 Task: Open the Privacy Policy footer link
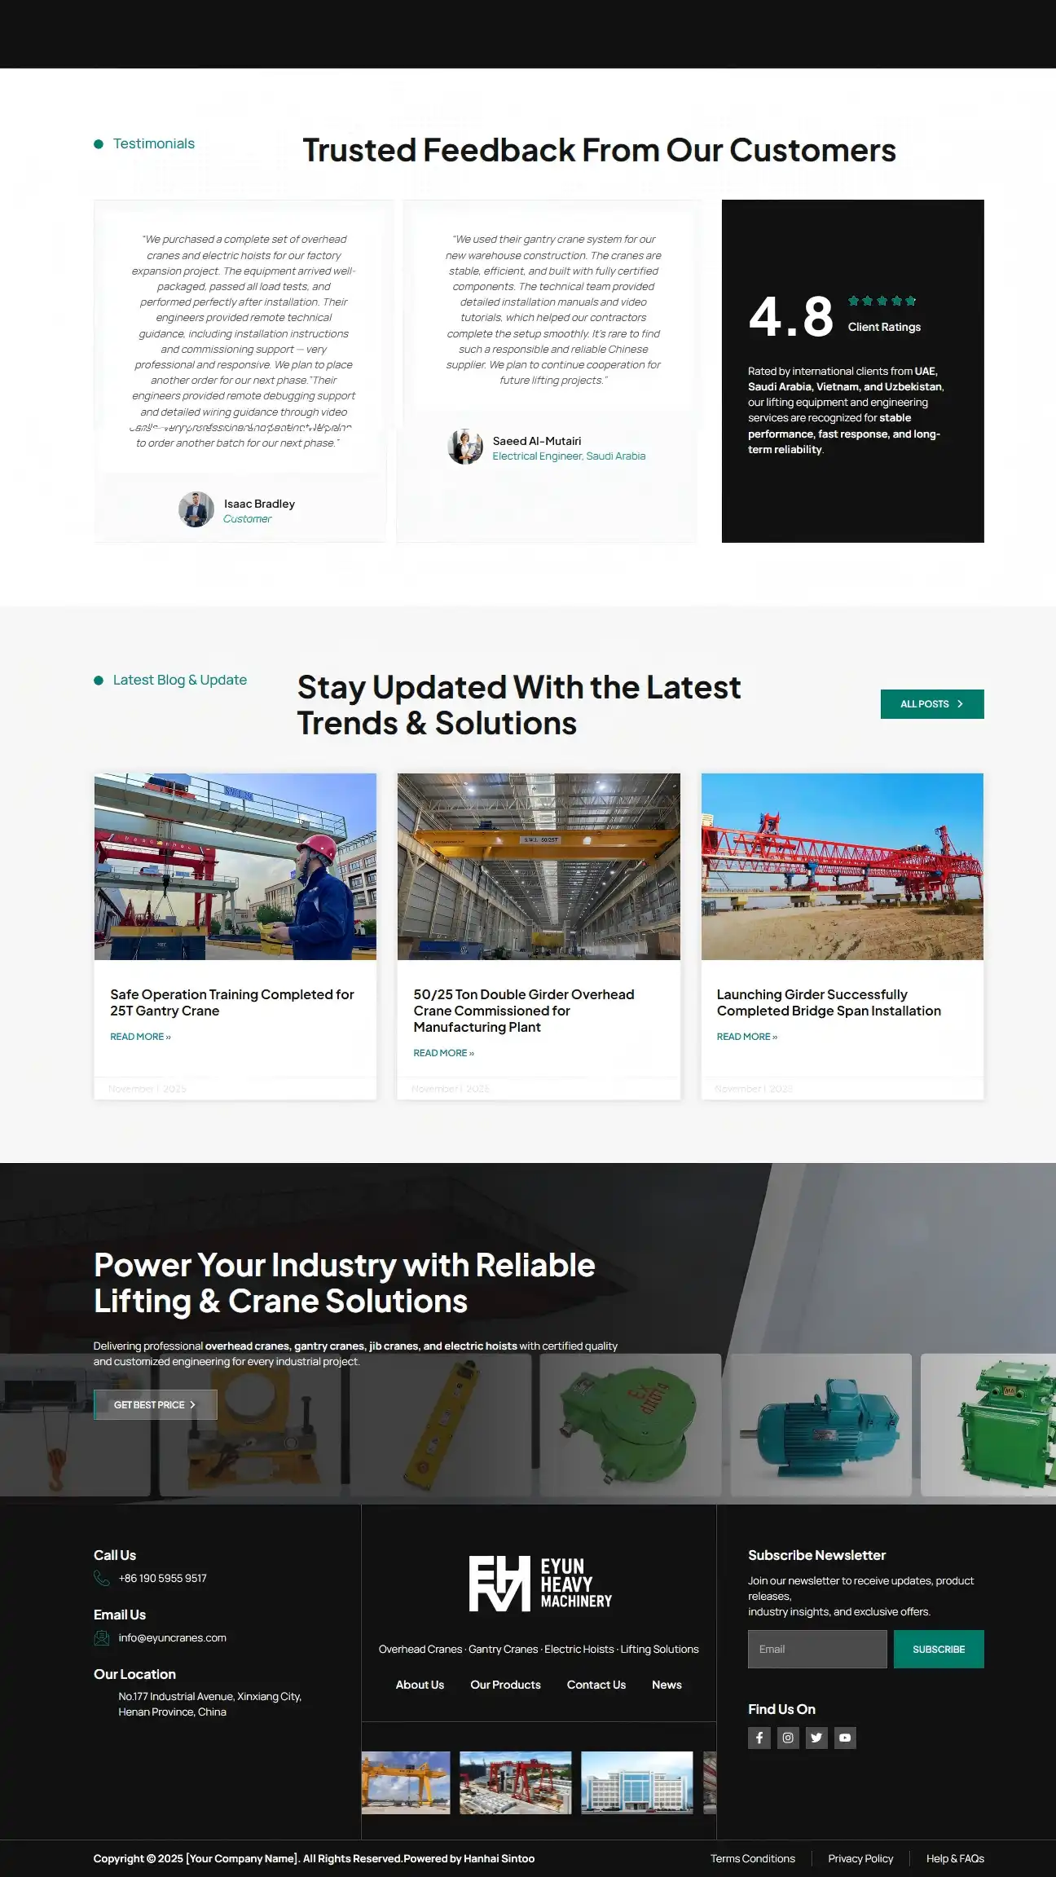pyautogui.click(x=860, y=1858)
